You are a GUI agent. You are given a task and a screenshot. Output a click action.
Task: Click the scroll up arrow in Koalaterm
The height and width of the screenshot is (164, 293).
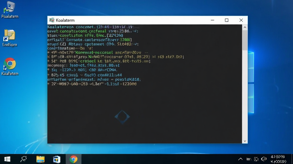click(x=245, y=27)
